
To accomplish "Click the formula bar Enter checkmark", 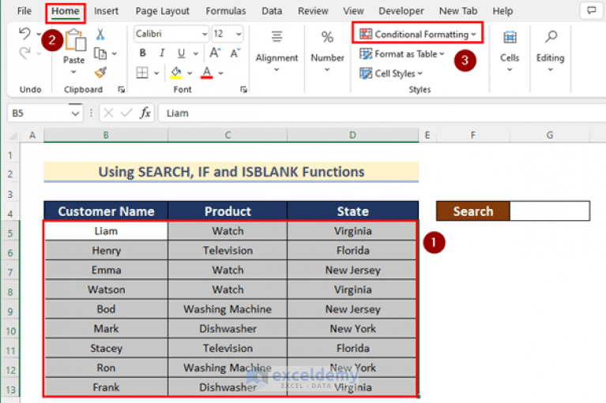I will pyautogui.click(x=126, y=113).
